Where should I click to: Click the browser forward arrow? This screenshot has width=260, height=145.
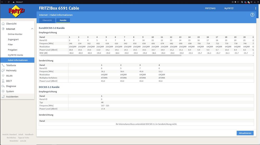[5, 2]
